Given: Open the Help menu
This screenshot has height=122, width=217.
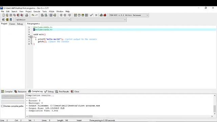Looking at the screenshot, I should 67,12.
